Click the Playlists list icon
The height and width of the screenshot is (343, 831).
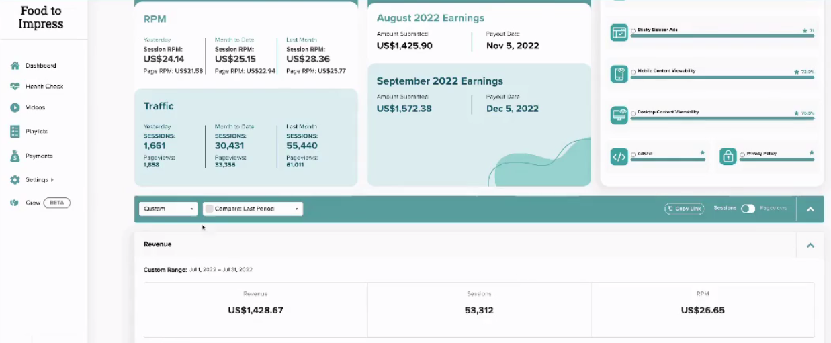click(15, 132)
